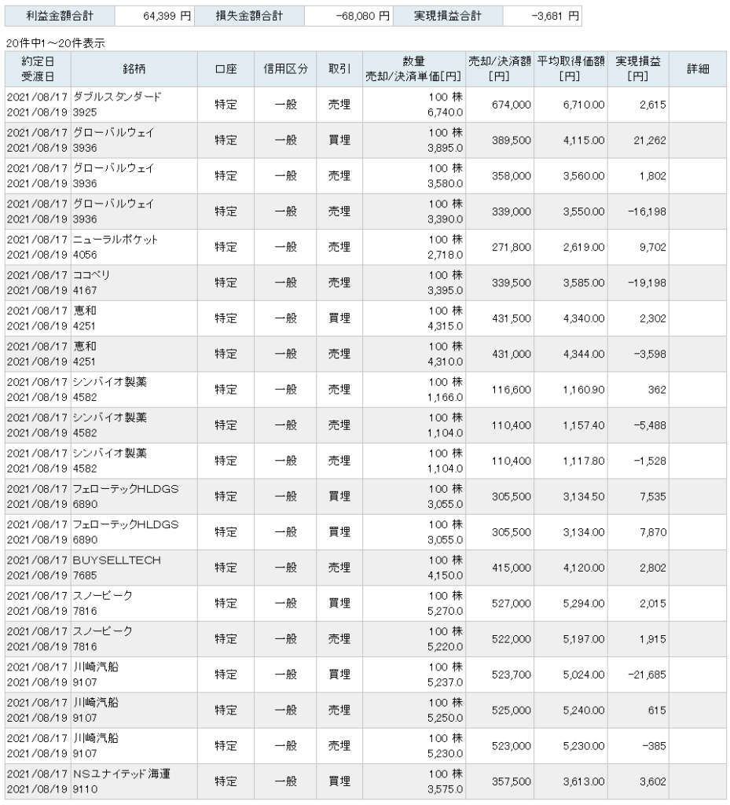Click the 売埋 trade type for ダブルスタンダード
This screenshot has height=805, width=730.
pyautogui.click(x=339, y=105)
